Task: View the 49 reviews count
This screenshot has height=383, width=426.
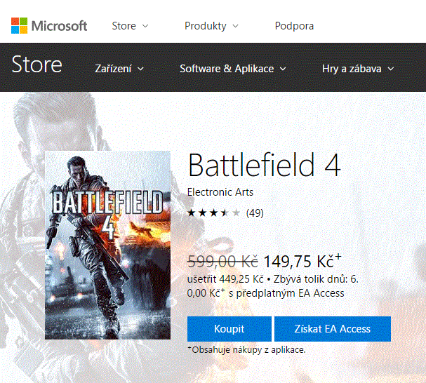Action: pos(255,213)
